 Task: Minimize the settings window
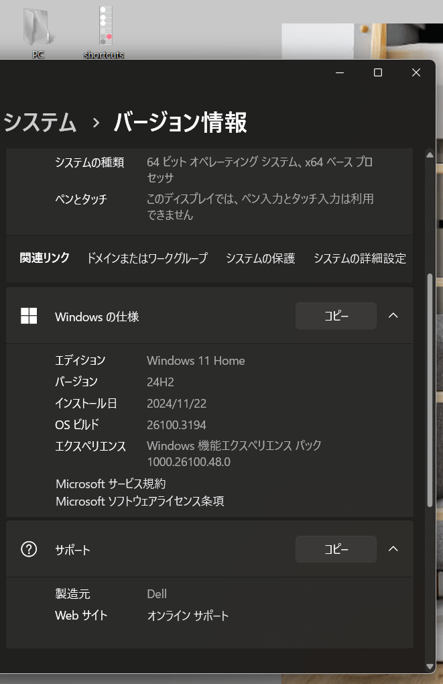coord(340,73)
